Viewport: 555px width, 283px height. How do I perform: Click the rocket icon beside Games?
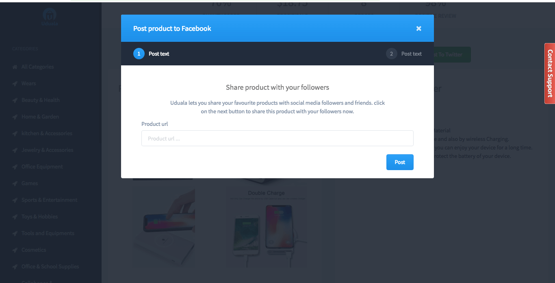point(15,183)
